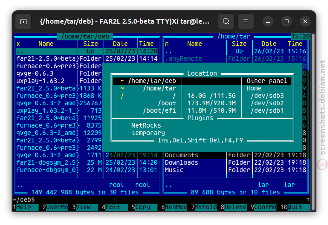Select the 4 Edit key bar item
The width and height of the screenshot is (328, 225).
point(114,207)
